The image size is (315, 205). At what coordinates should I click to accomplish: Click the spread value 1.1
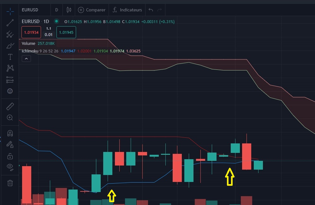point(49,28)
